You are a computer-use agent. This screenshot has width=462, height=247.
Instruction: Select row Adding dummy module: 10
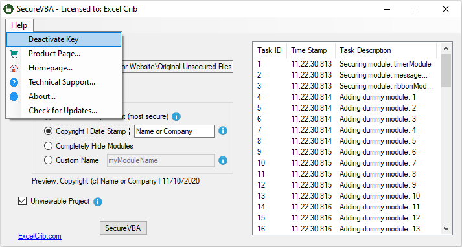tap(347, 196)
